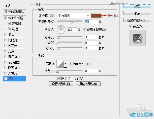The width and height of the screenshot is (154, 119).
Task: Toggle 图层挖空投影 checkbox
Action: [59, 78]
